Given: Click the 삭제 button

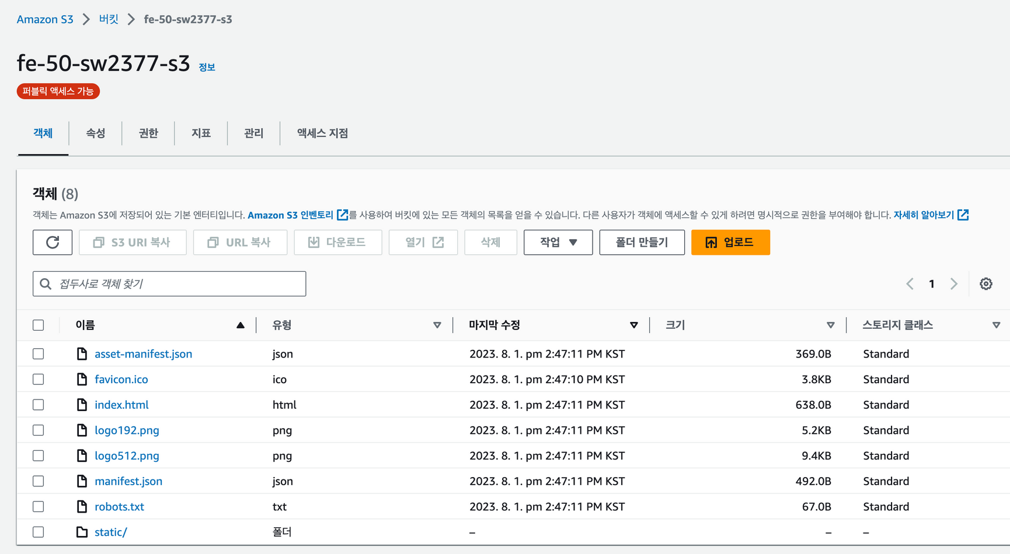Looking at the screenshot, I should click(490, 243).
